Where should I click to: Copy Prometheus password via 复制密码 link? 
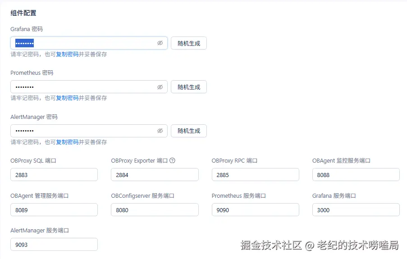[x=67, y=98]
